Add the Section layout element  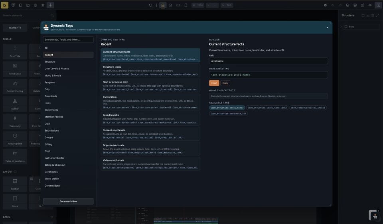(15, 184)
